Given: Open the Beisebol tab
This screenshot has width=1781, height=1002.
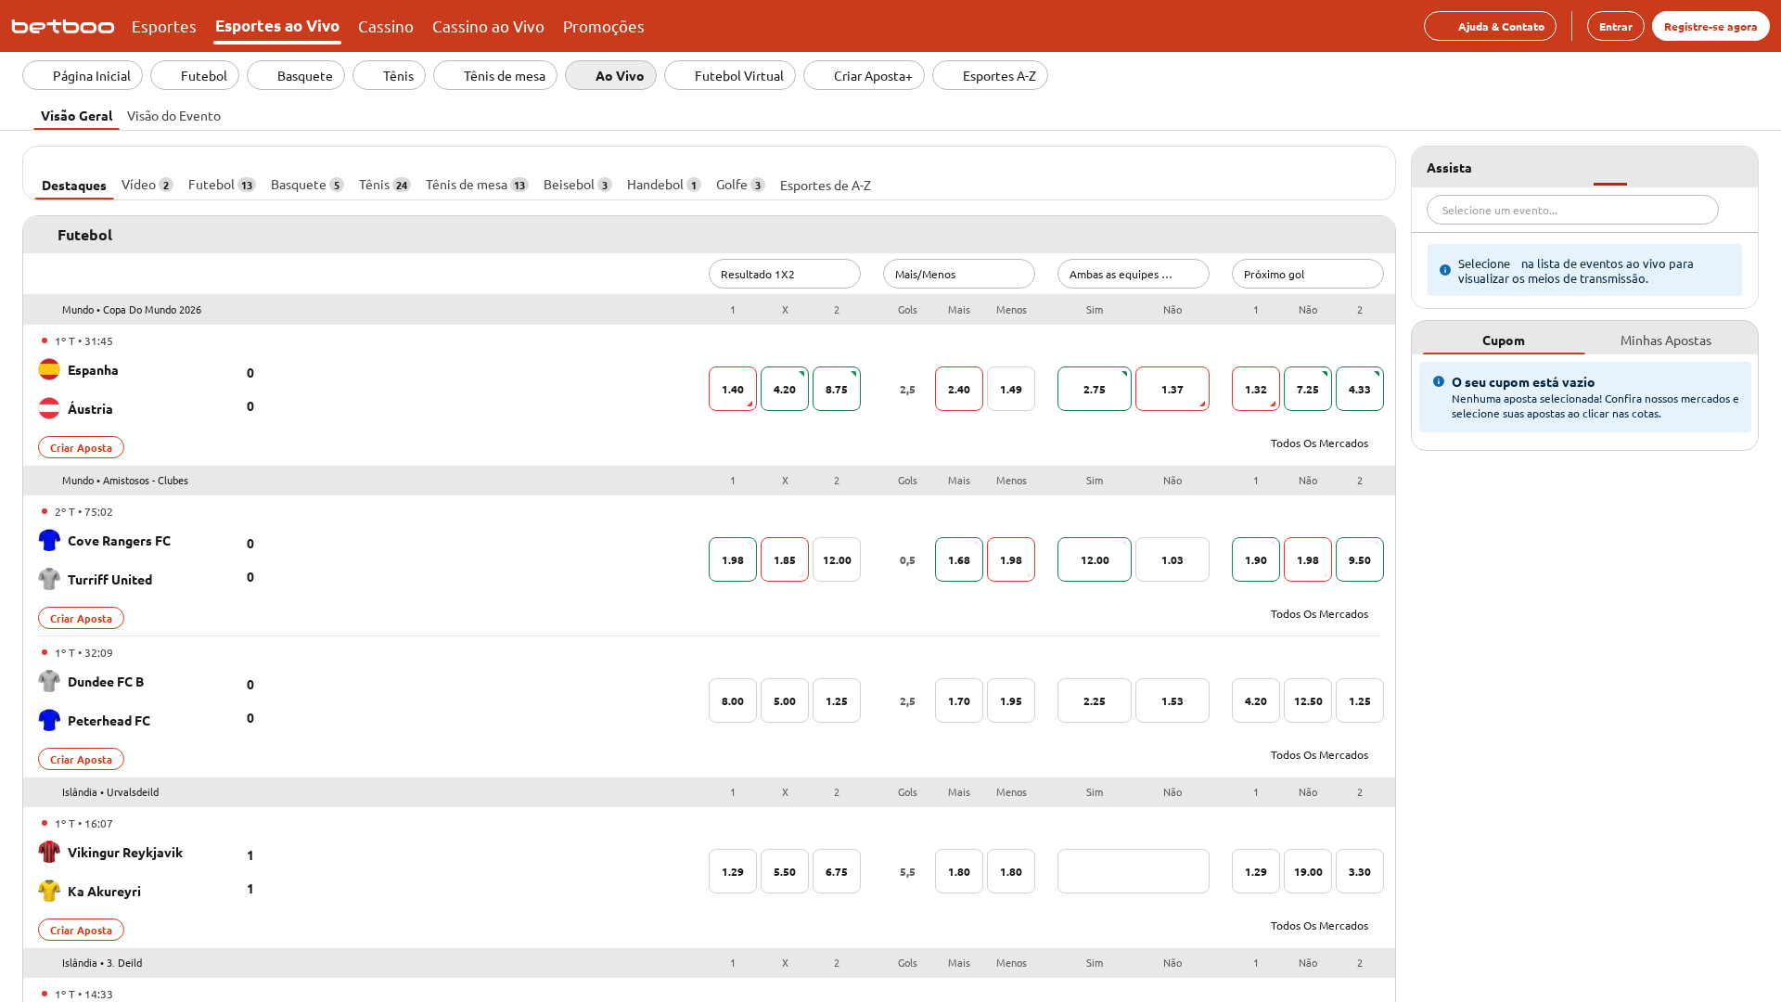Looking at the screenshot, I should pyautogui.click(x=578, y=185).
